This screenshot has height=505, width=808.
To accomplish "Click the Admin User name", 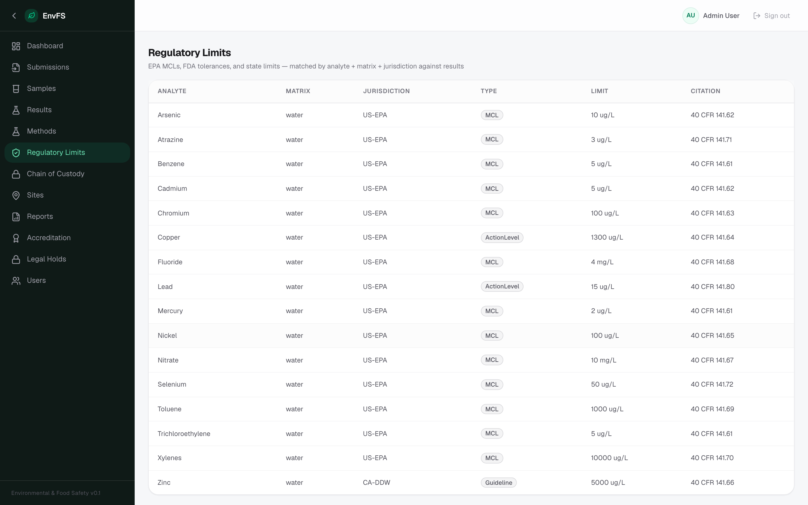I will tap(721, 16).
